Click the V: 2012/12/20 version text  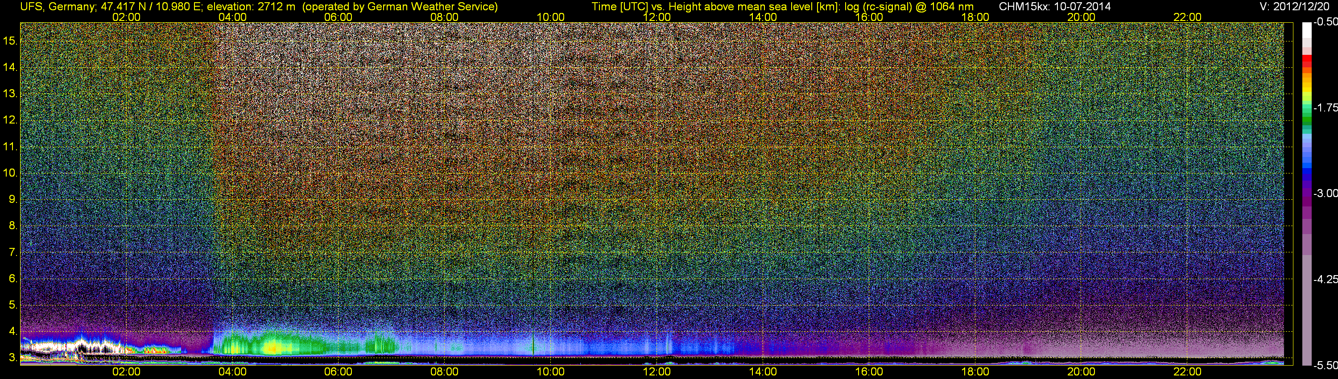click(x=1297, y=7)
